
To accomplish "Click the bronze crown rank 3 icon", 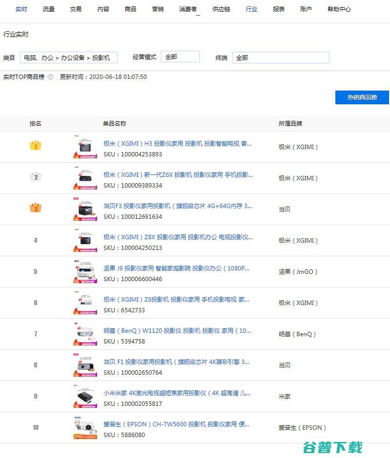I will click(36, 208).
